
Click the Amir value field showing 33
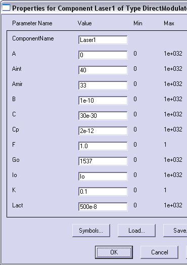click(103, 85)
